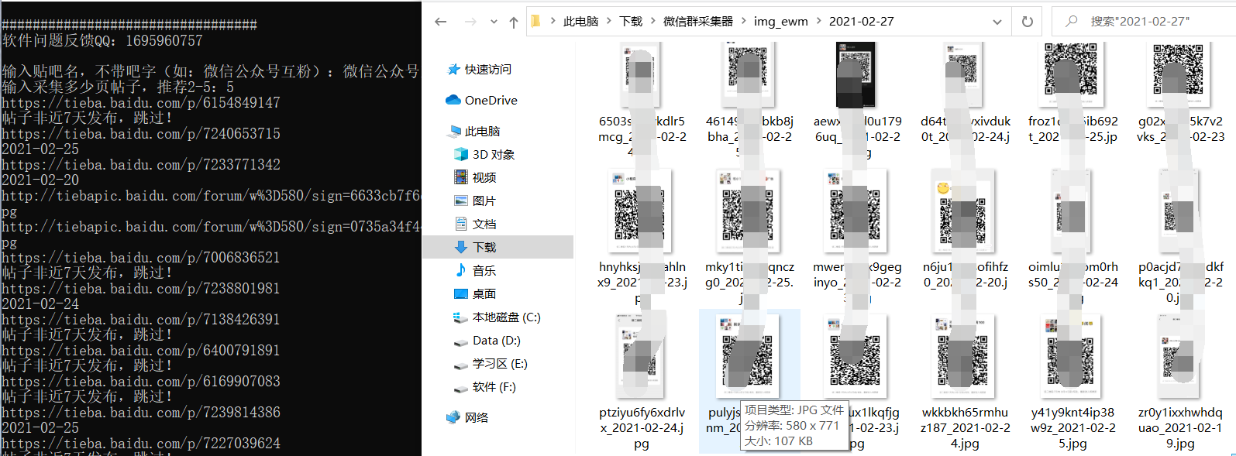The image size is (1236, 456).
Task: Open OneDrive in the navigation pane
Action: click(481, 101)
